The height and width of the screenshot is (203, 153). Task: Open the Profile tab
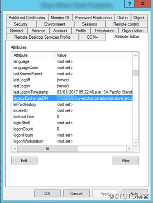[x=81, y=30]
